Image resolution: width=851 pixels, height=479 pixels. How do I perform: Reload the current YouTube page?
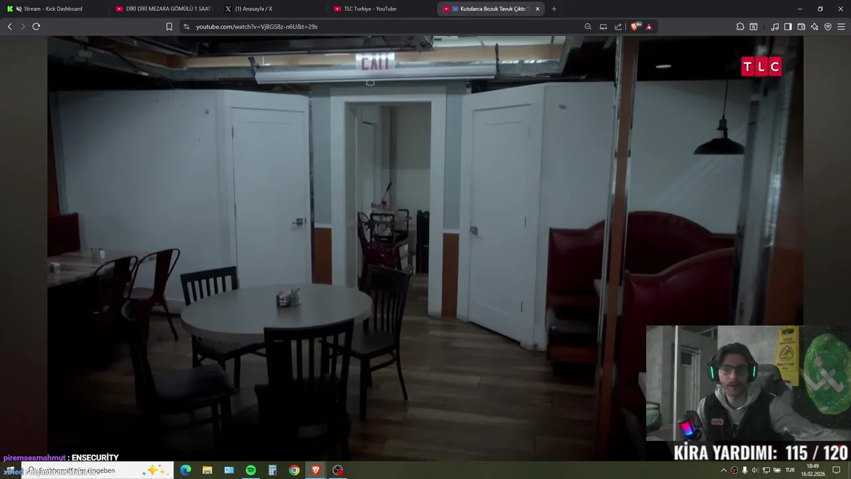click(36, 27)
